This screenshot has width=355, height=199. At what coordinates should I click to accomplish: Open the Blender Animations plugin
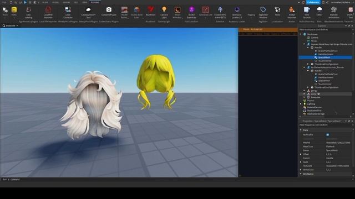pos(334,13)
